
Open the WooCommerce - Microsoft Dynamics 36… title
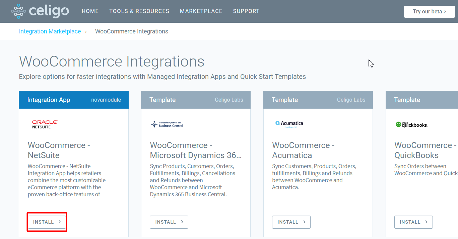(196, 150)
